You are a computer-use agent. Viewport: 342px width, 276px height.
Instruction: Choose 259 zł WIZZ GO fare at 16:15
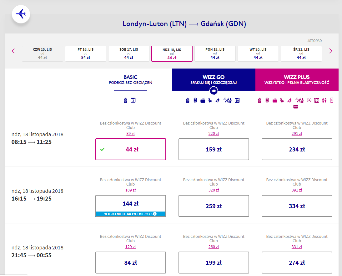click(214, 206)
